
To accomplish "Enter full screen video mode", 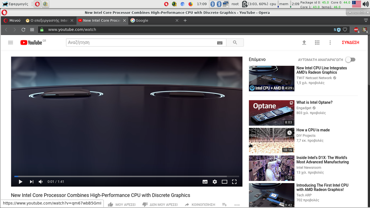I will pyautogui.click(x=234, y=182).
